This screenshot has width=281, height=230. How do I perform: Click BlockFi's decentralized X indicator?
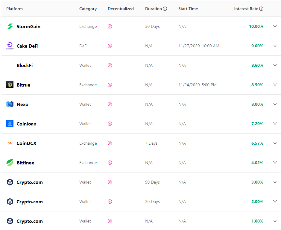110,65
